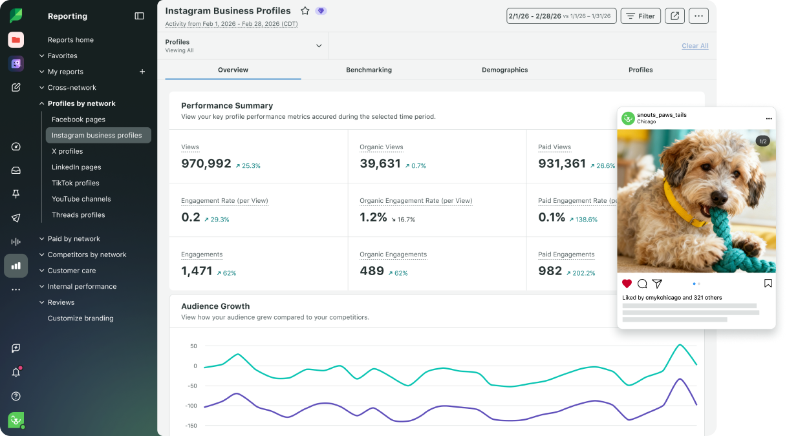Click the Instagram carousel dot indicator

[696, 284]
